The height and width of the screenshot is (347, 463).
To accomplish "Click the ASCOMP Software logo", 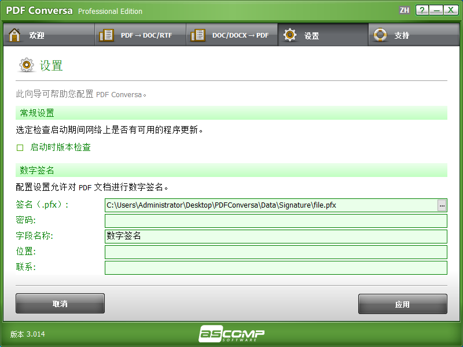I will 231,334.
